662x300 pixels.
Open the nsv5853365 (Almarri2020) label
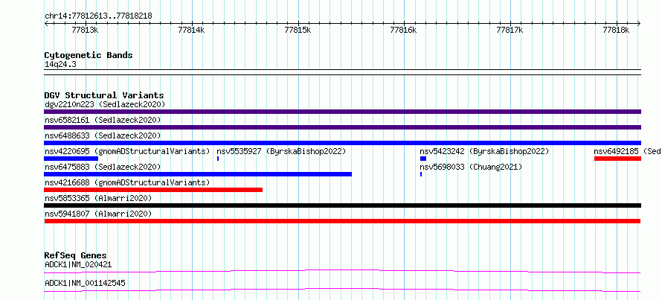coord(98,198)
